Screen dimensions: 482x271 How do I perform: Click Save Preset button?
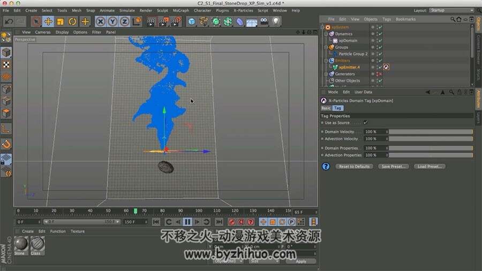click(393, 167)
